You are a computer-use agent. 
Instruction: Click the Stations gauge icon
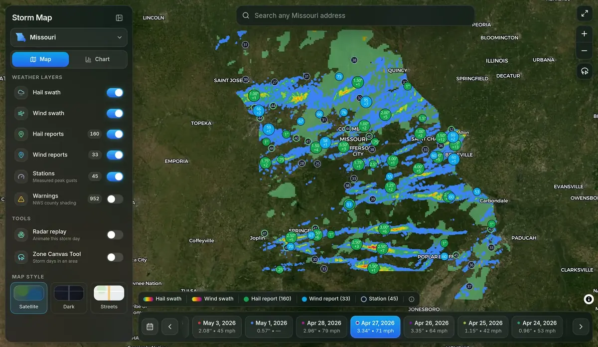21,176
